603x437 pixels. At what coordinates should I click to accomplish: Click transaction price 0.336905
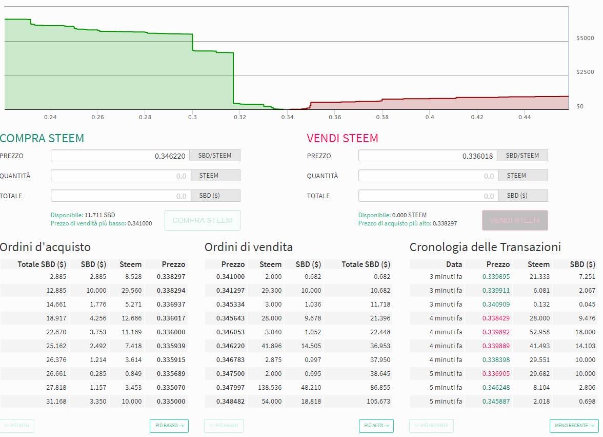(x=496, y=373)
